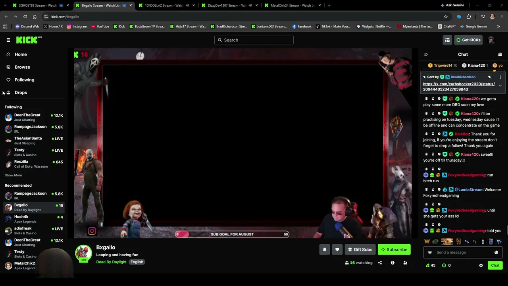This screenshot has width=508, height=286.
Task: Open the Kick sidebar hamburger menu
Action: pos(8,40)
